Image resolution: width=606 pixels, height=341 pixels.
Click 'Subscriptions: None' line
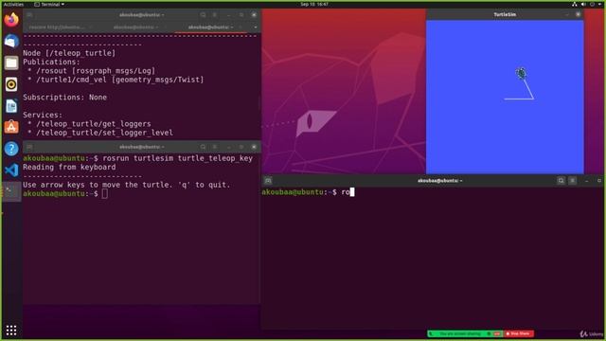pyautogui.click(x=65, y=98)
